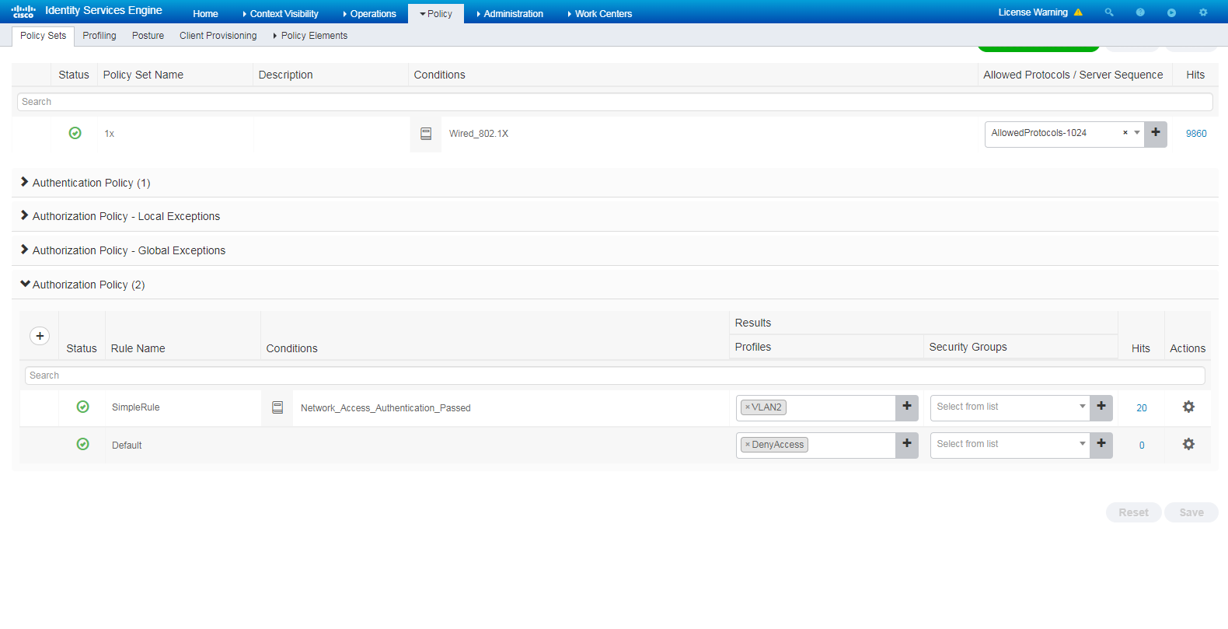Open the help question mark icon
This screenshot has width=1228, height=629.
coord(1140,12)
